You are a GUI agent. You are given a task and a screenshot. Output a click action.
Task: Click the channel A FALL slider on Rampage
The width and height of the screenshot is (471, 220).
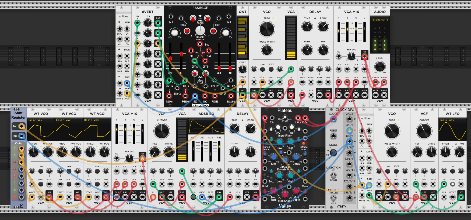181,56
